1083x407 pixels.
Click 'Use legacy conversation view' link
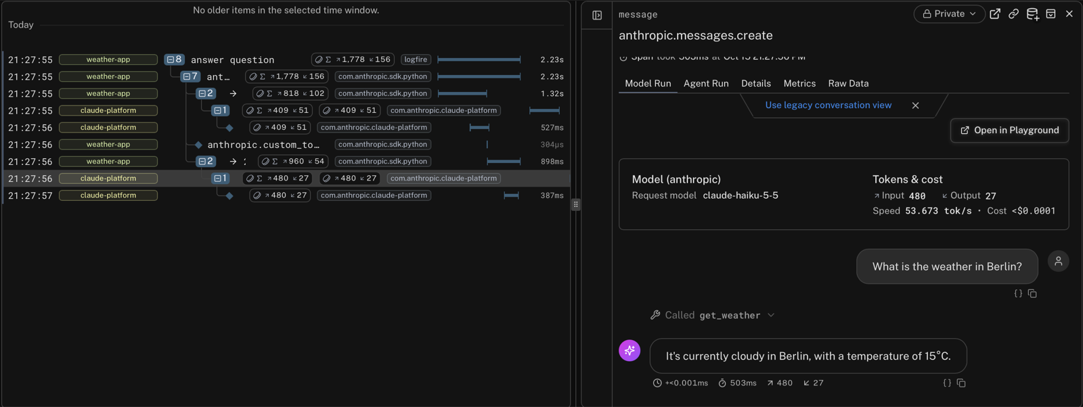point(828,105)
